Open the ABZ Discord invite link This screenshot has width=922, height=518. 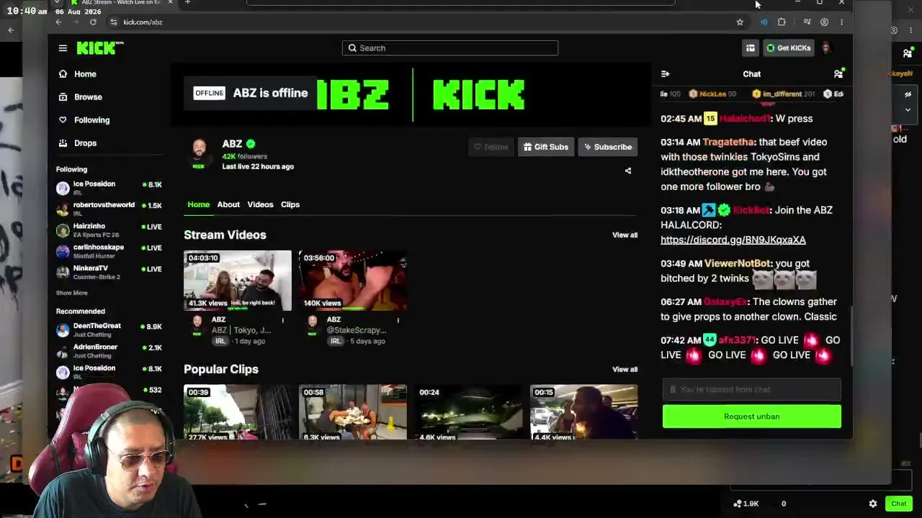click(x=733, y=240)
